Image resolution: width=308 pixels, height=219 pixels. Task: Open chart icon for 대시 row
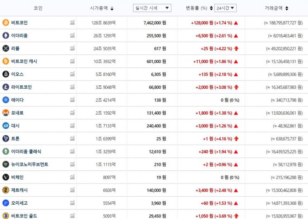tap(72, 125)
